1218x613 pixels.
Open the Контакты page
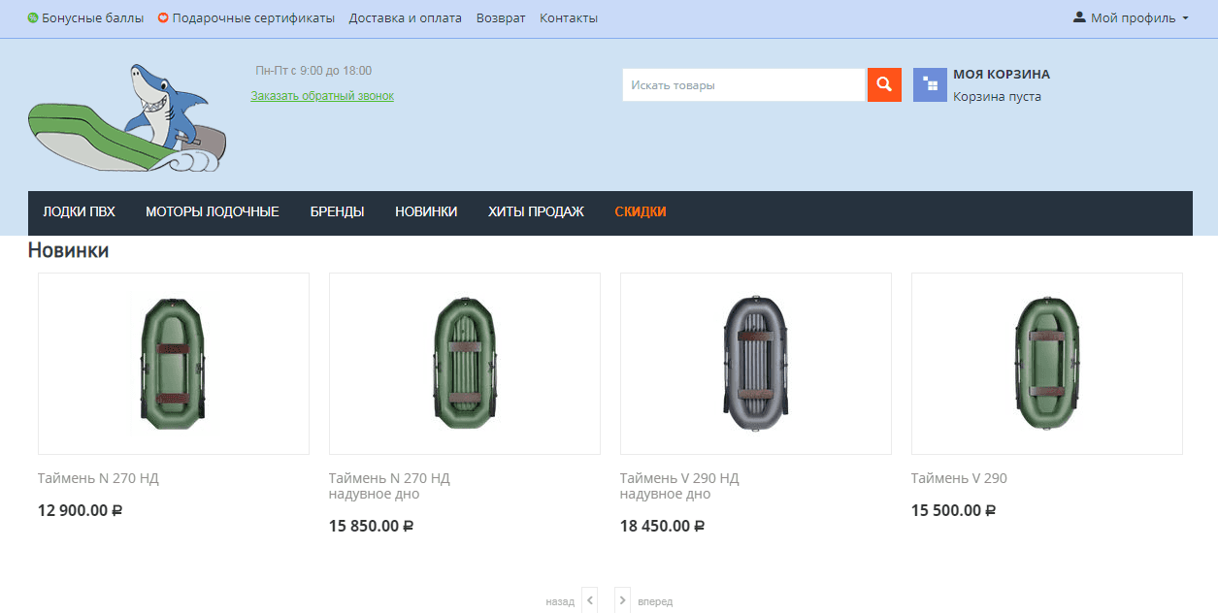(569, 18)
